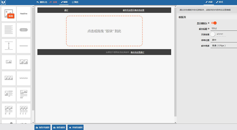The width and height of the screenshot is (237, 130).
Task: Pick the button block icon
Action: (x=24, y=30)
